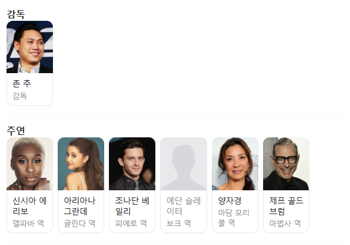Click the name 제프 골드브럼
Image resolution: width=350 pixels, height=245 pixels.
(x=286, y=206)
